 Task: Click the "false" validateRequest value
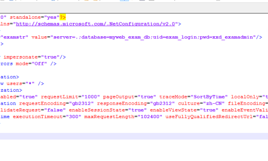coord(55,110)
